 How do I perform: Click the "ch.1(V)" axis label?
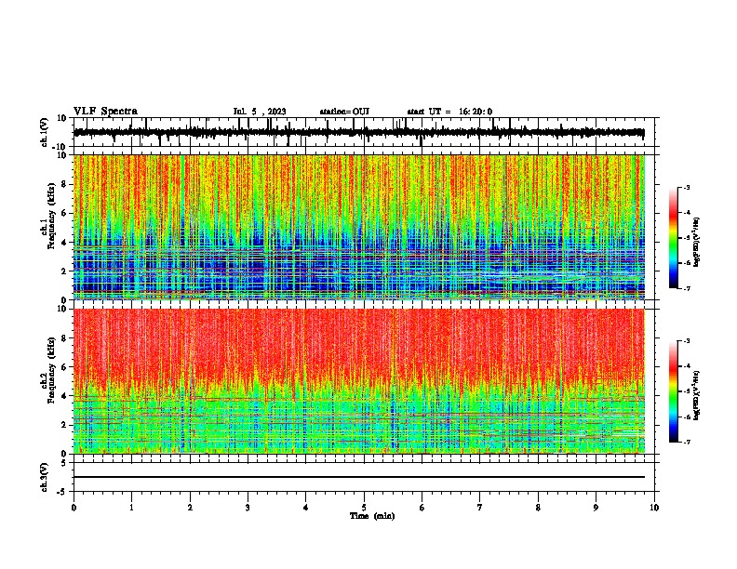pos(45,132)
